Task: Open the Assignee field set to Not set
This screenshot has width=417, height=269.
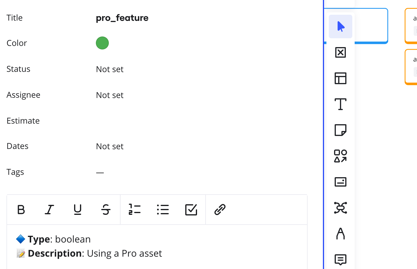Action: (110, 95)
